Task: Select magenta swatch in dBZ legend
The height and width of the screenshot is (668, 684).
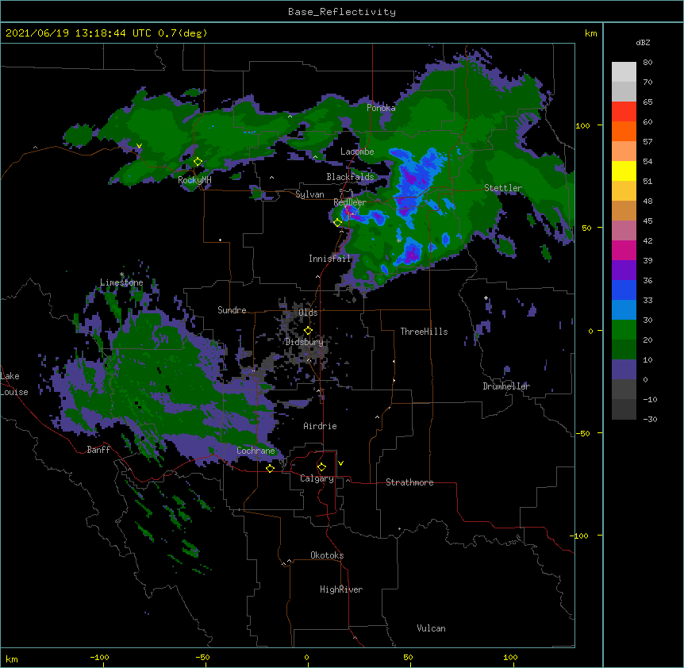Action: pos(624,250)
